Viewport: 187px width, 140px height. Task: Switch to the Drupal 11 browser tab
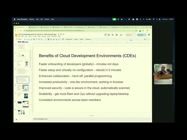34,27
